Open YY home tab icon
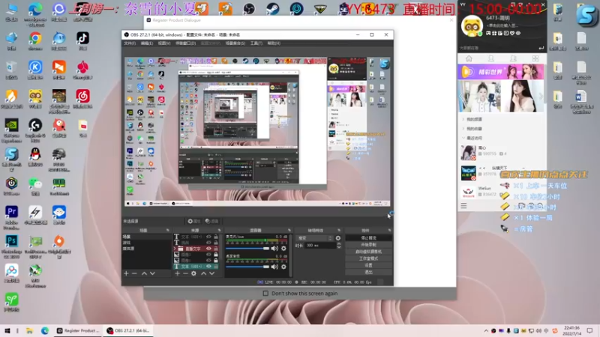This screenshot has width=600, height=337. click(x=469, y=58)
